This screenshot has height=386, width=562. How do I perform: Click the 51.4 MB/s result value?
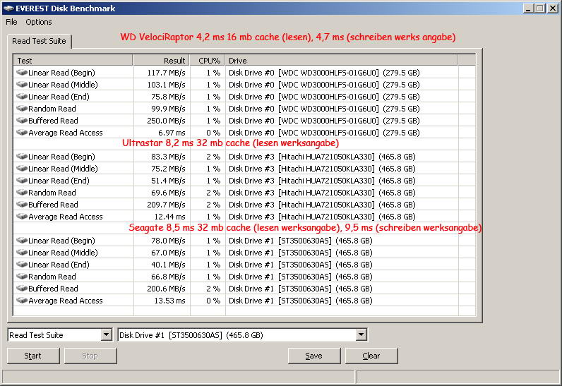tap(168, 181)
